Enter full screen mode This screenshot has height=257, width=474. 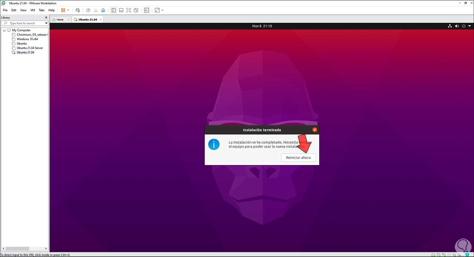click(129, 10)
